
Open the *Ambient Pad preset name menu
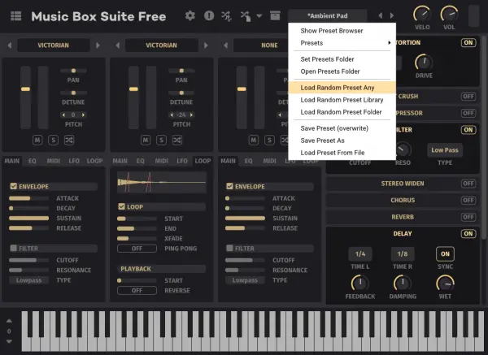328,15
